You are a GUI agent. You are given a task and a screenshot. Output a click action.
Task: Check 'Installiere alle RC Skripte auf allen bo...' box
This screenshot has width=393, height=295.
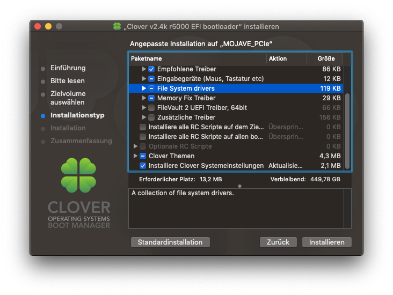tap(143, 137)
